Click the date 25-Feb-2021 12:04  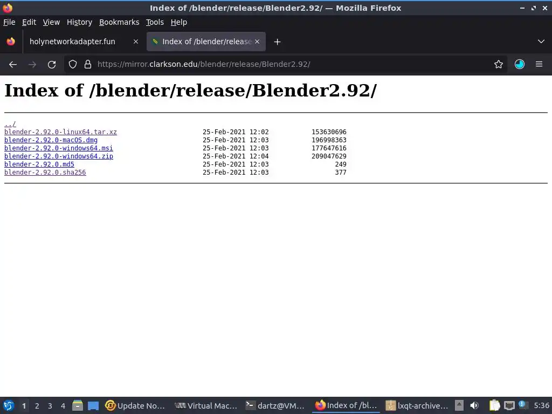click(236, 156)
